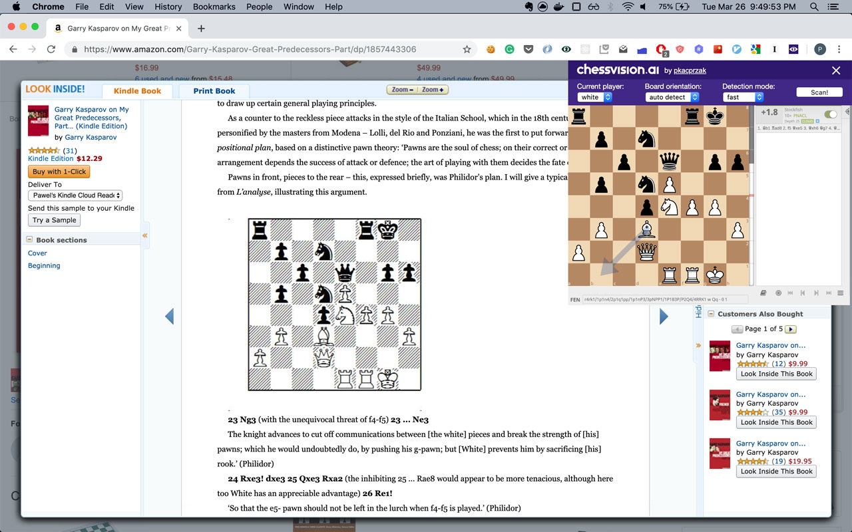Switch to the Print Book tab
Image resolution: width=852 pixels, height=532 pixels.
tap(214, 90)
